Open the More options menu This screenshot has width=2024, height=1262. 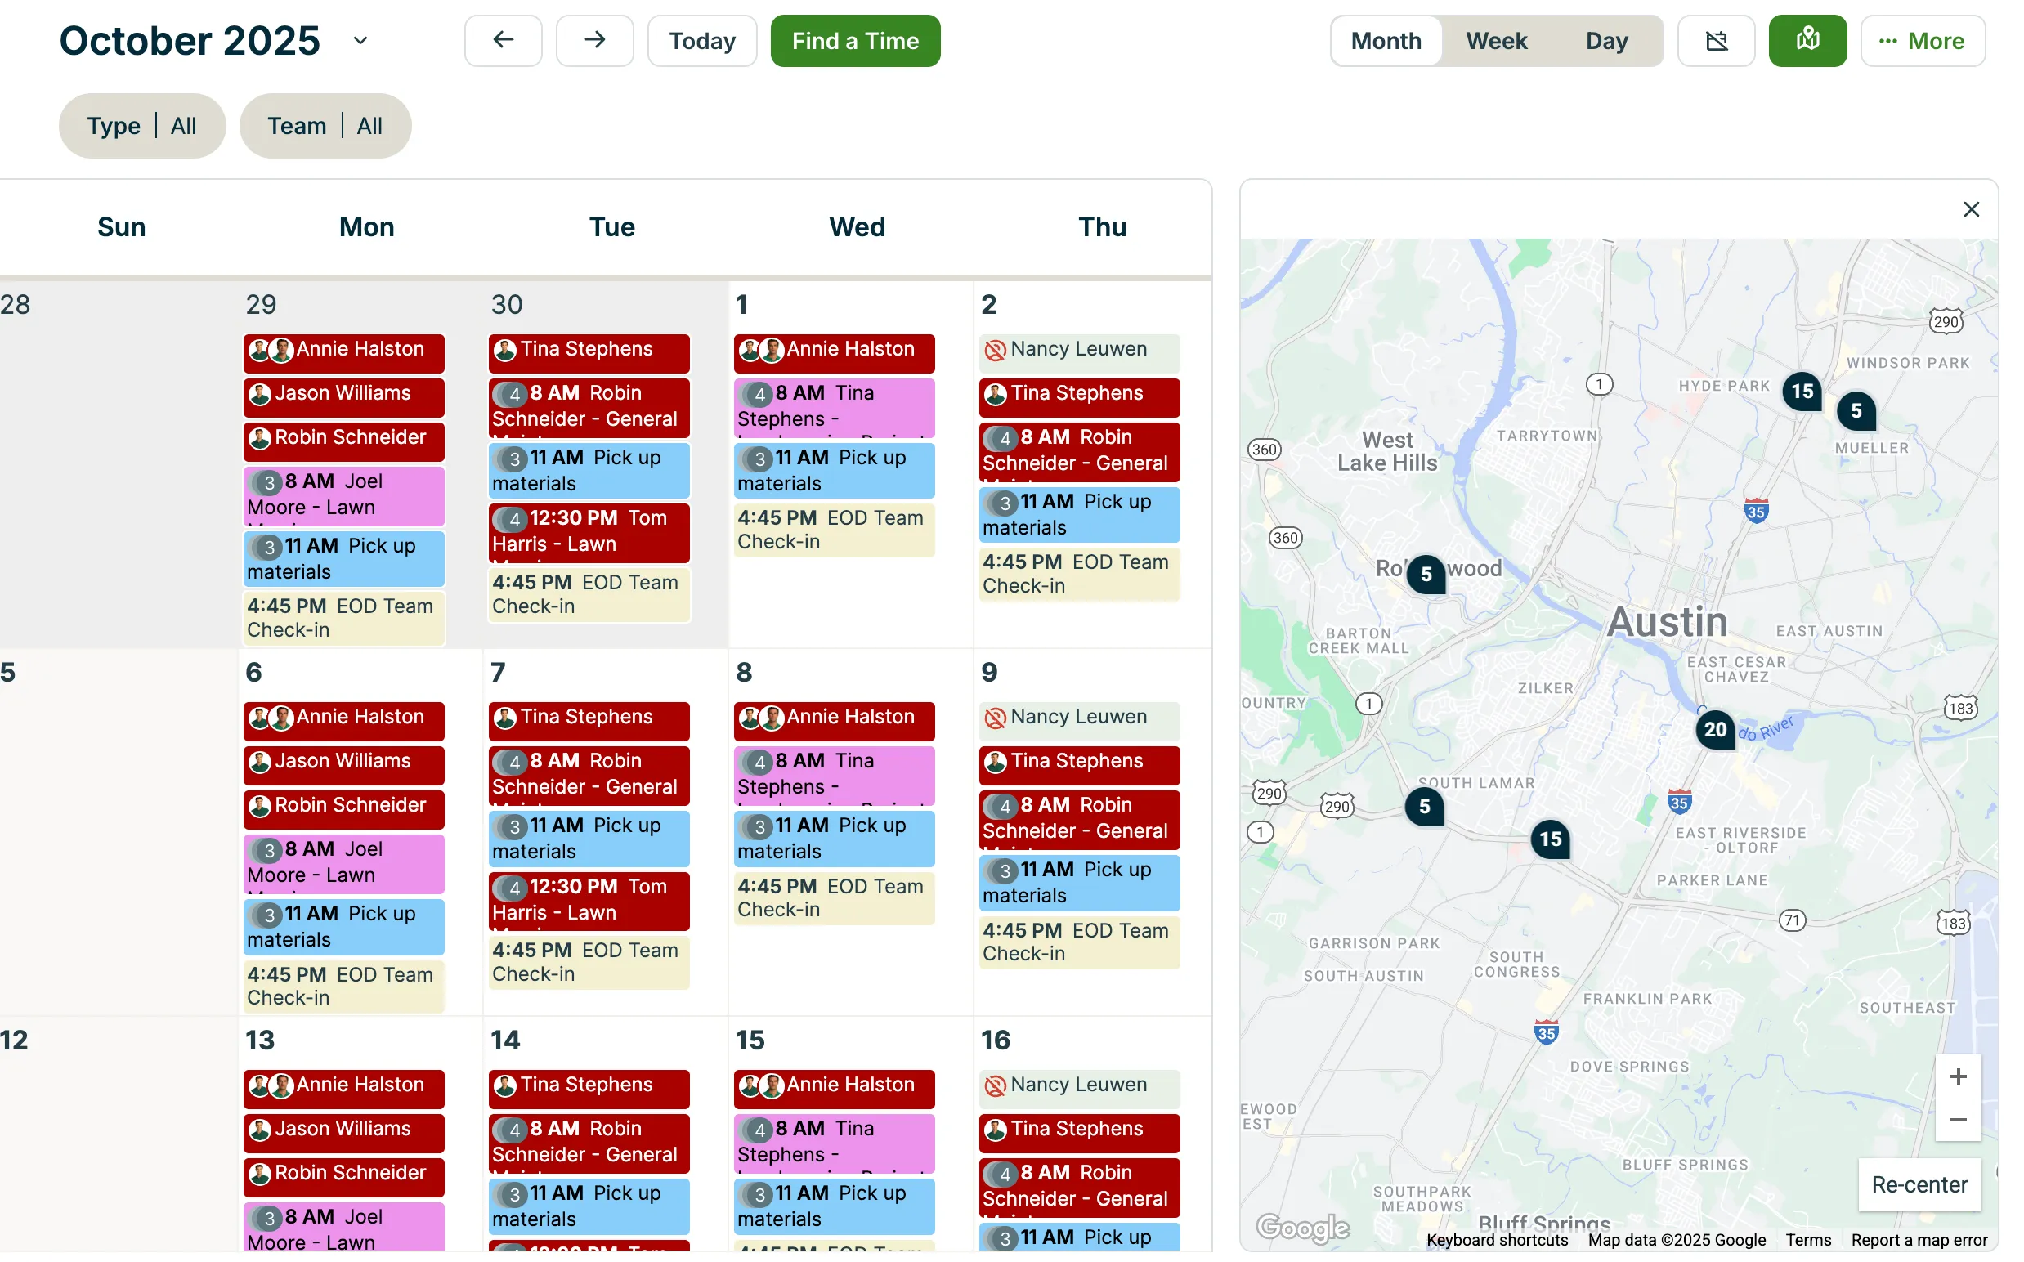click(1922, 40)
